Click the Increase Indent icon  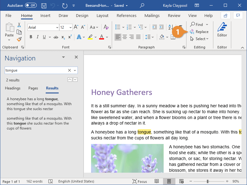pyautogui.click(x=161, y=27)
